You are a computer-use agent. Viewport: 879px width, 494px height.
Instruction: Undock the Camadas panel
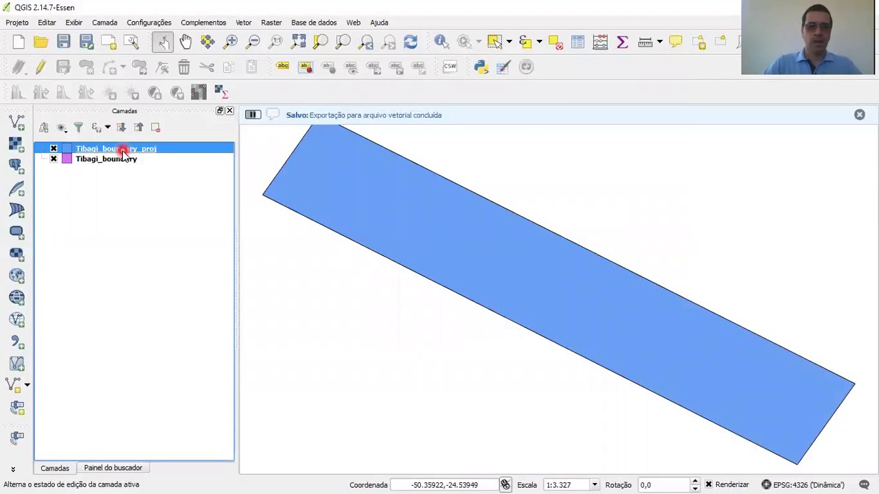click(220, 110)
